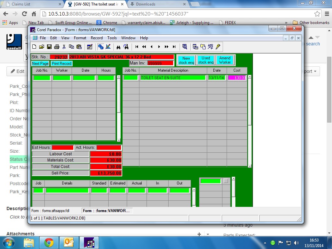Screen dimensions: 332x249
Task: Bookmark page with the star icon
Action: pyautogui.click(x=317, y=14)
